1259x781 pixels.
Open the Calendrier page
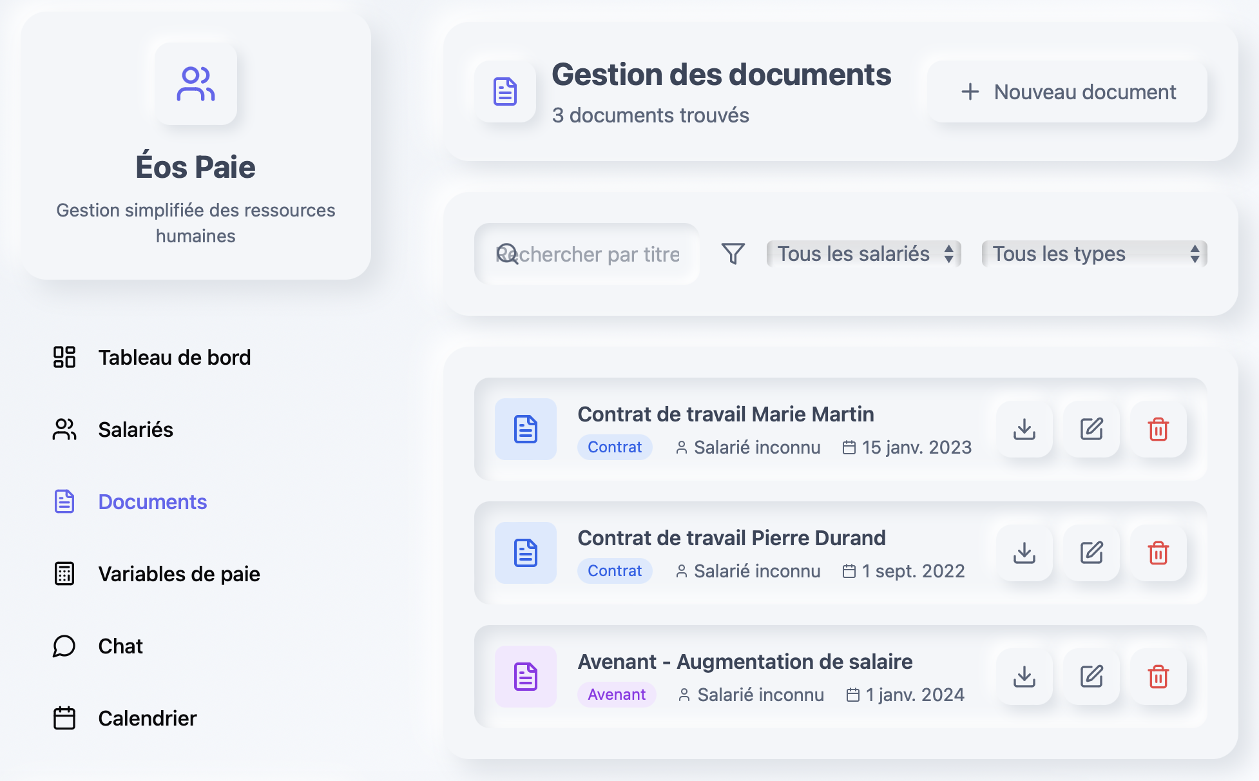148,718
